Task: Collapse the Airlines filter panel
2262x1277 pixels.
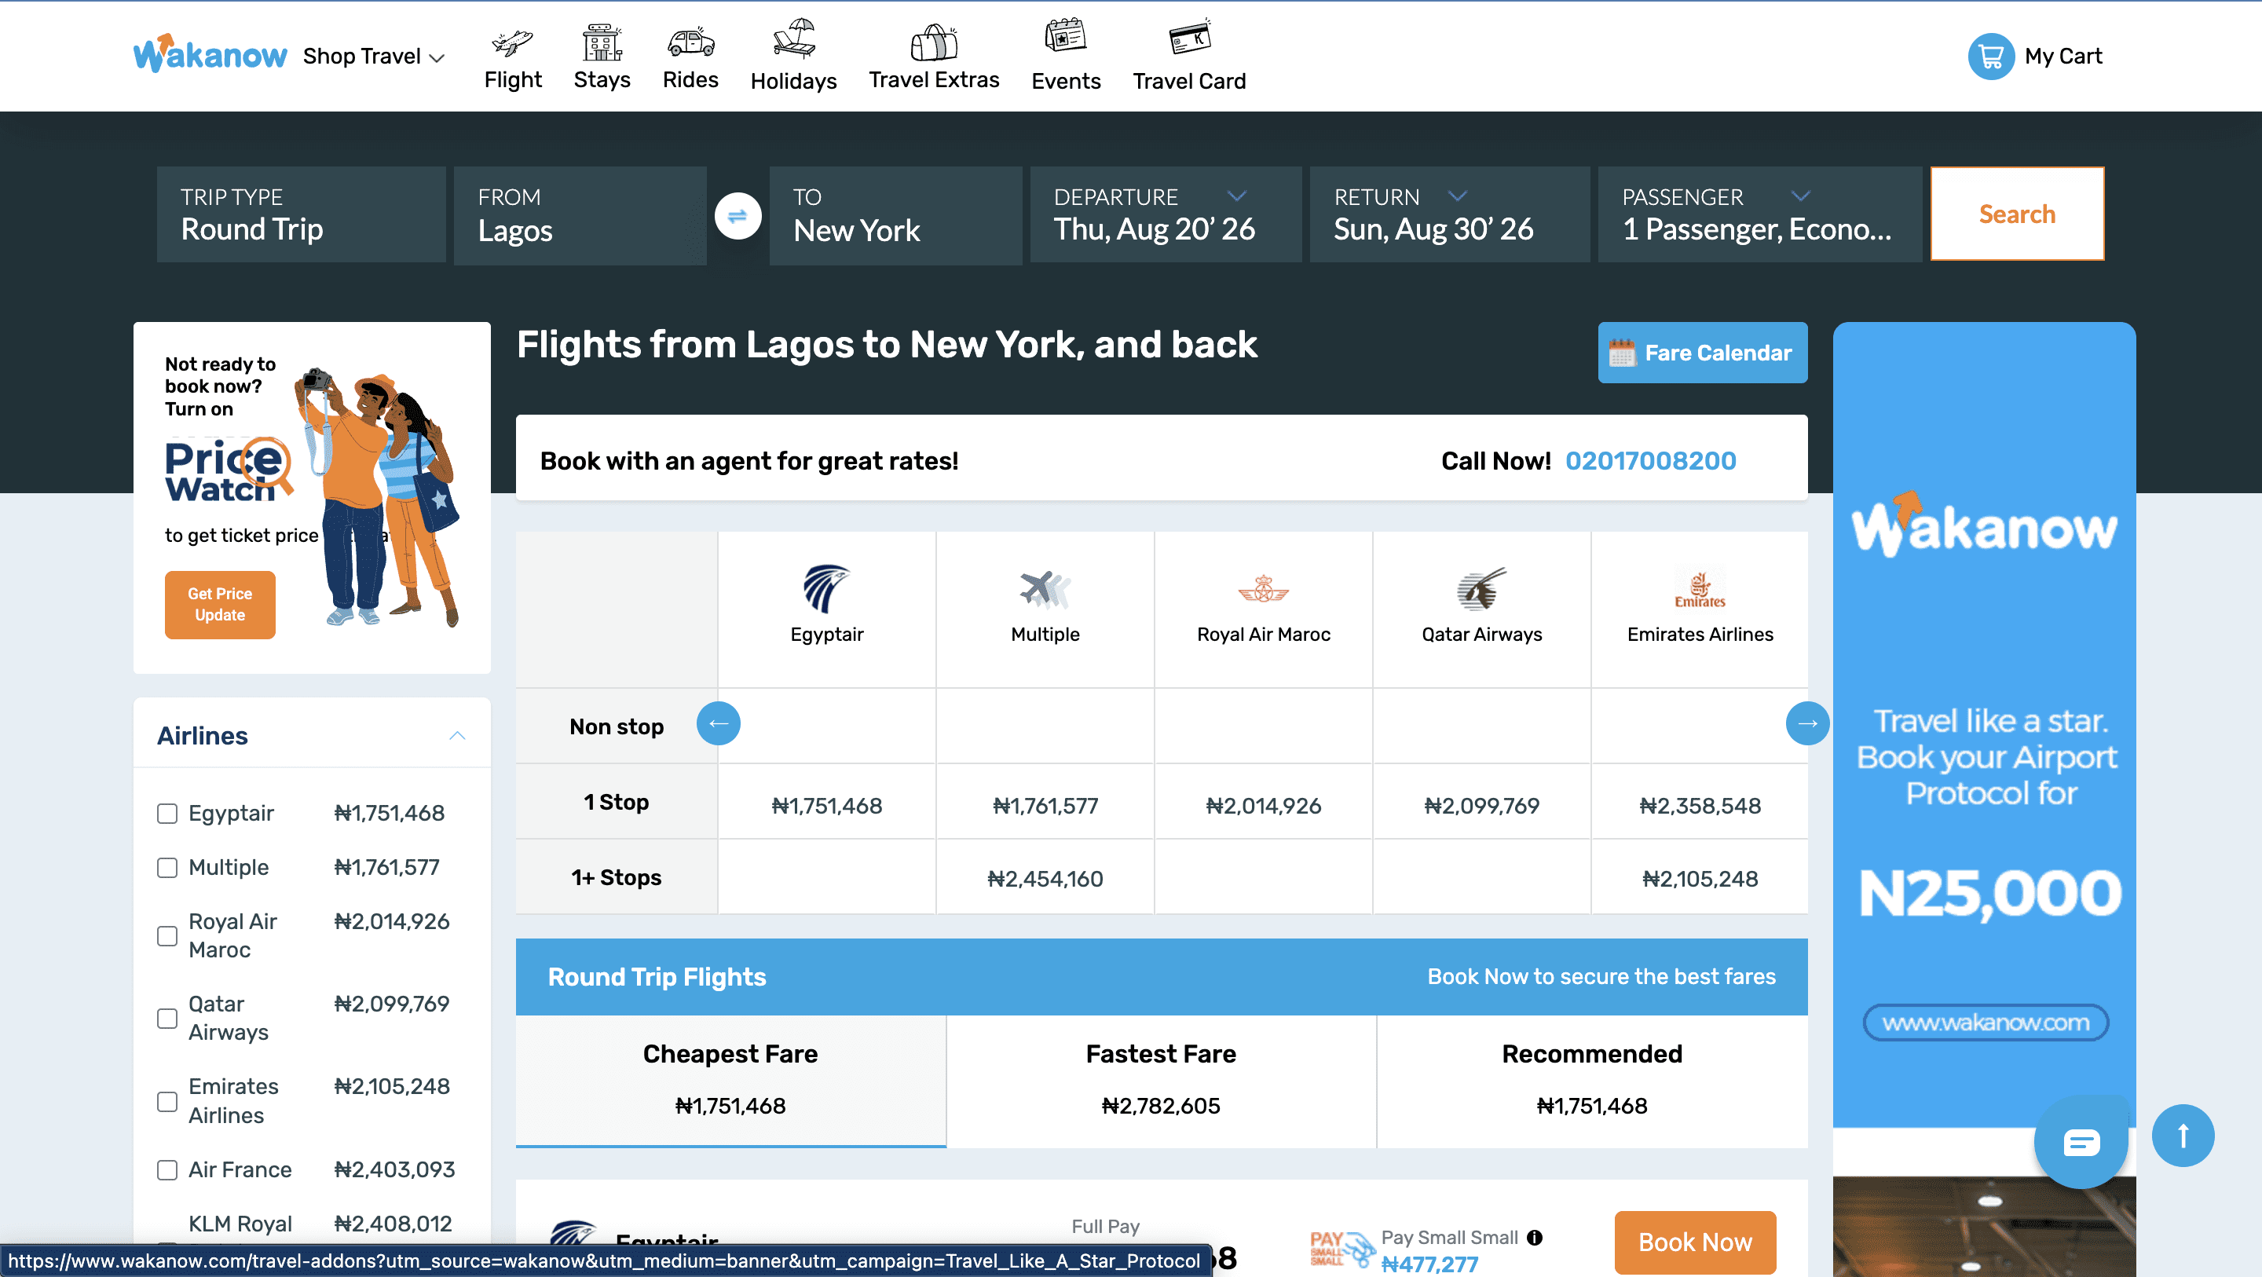Action: coord(456,735)
